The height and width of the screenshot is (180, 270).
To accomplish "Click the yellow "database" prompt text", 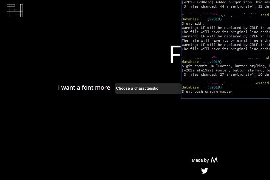I will tap(190, 19).
